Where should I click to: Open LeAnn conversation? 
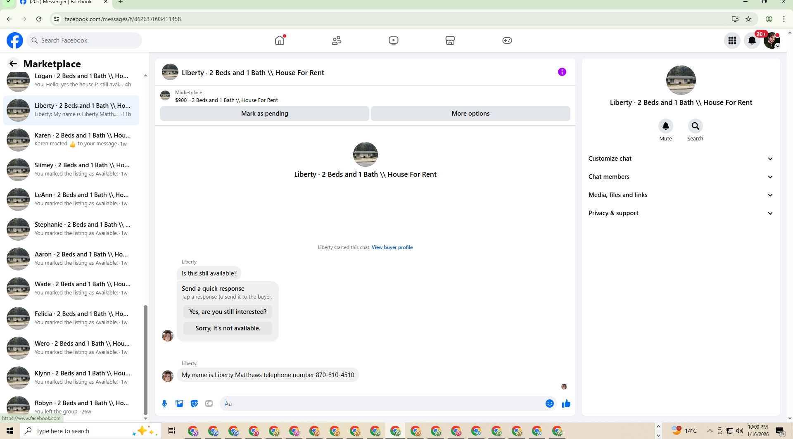pos(71,199)
